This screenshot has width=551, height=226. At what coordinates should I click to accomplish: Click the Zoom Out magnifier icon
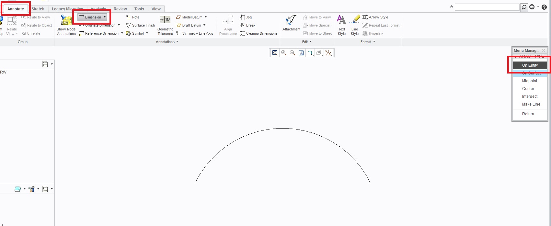pyautogui.click(x=293, y=53)
